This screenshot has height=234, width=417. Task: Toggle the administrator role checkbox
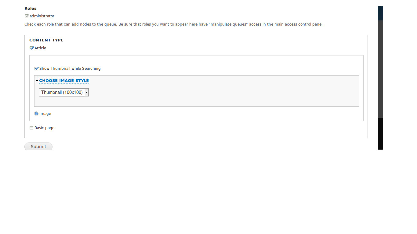tap(27, 16)
